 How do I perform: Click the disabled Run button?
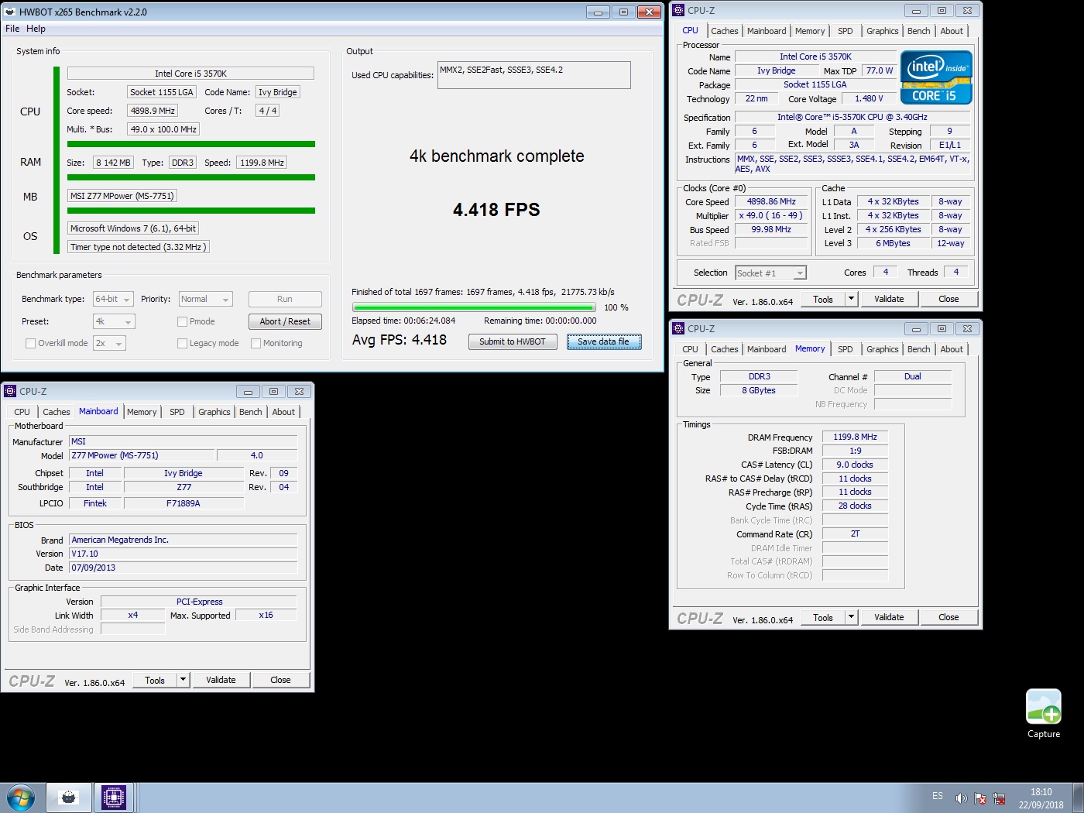pyautogui.click(x=285, y=299)
